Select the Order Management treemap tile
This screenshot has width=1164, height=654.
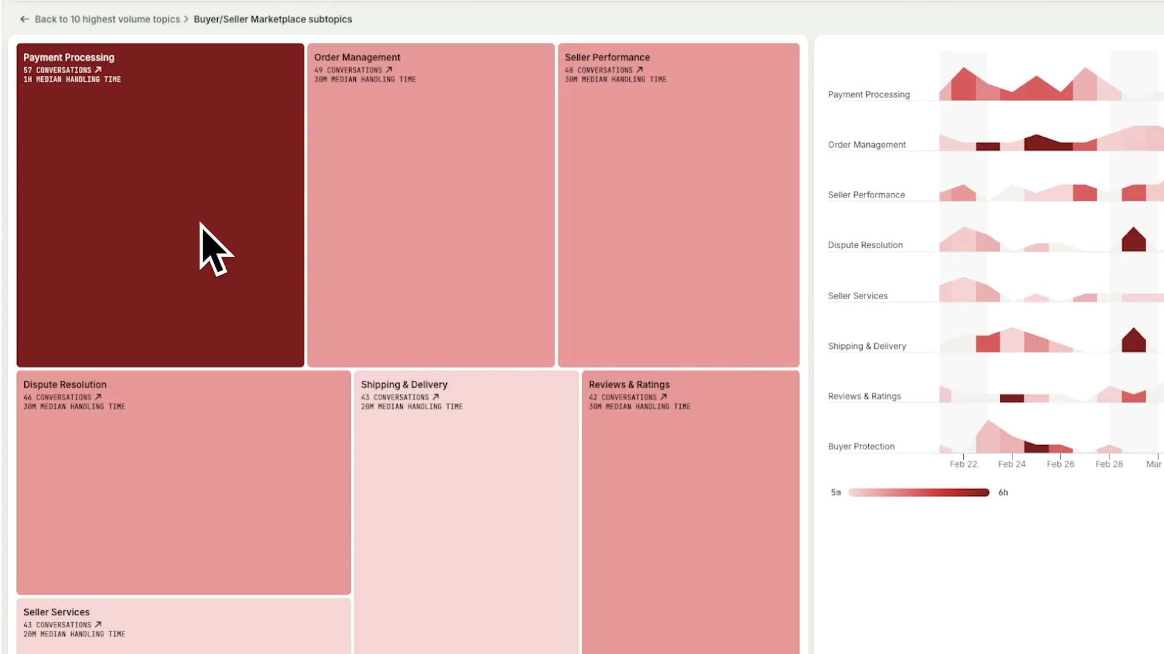point(431,205)
